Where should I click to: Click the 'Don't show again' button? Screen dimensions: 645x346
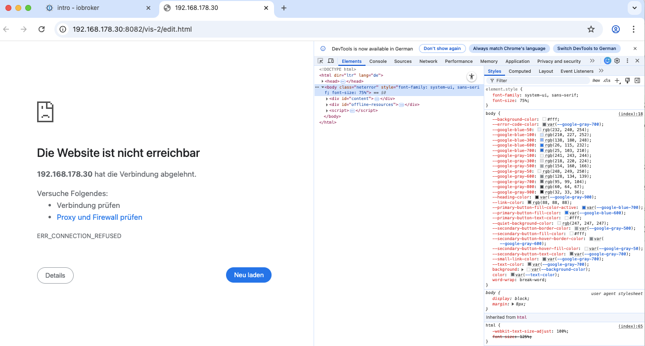pyautogui.click(x=442, y=49)
